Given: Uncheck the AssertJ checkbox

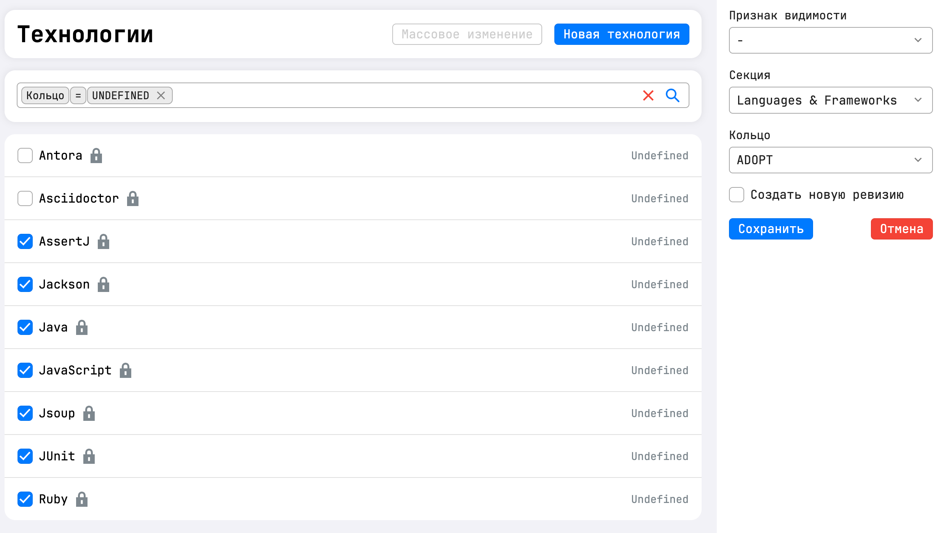Looking at the screenshot, I should click(25, 241).
